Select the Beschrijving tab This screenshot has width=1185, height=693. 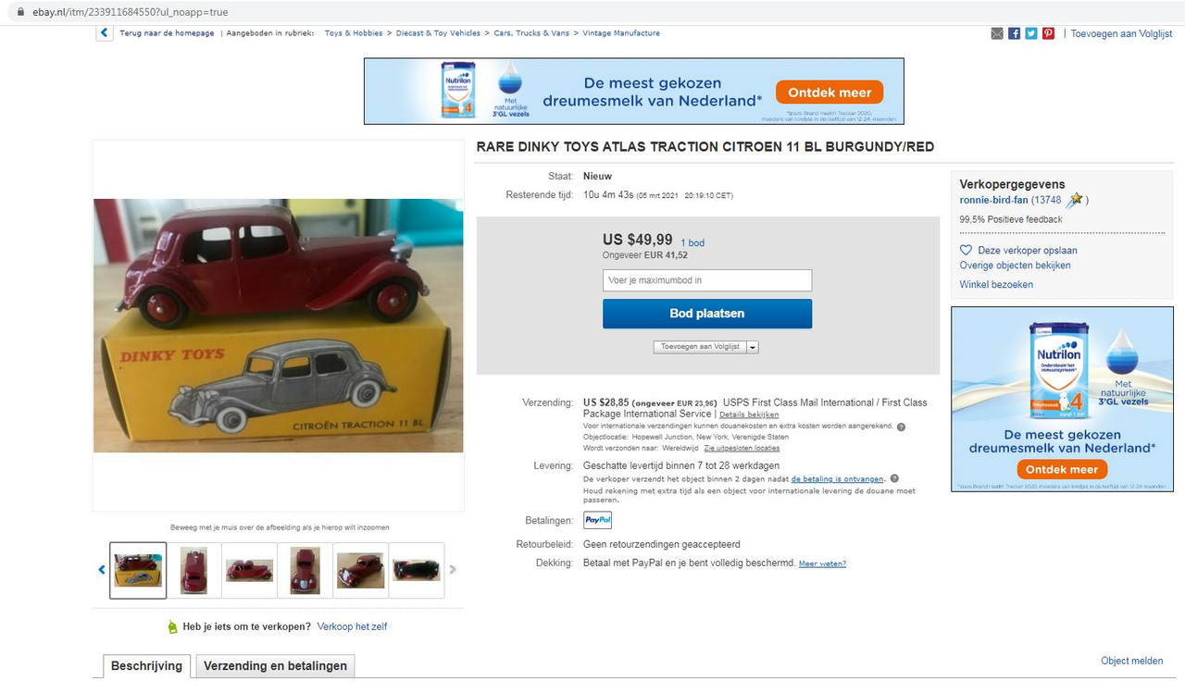[x=146, y=666]
